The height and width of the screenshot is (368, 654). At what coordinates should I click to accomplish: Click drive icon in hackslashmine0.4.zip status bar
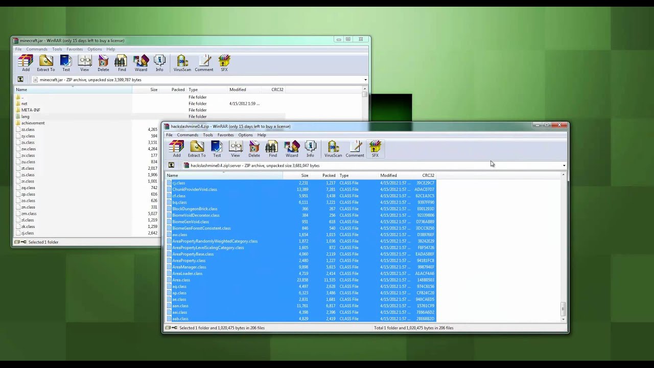(168, 328)
